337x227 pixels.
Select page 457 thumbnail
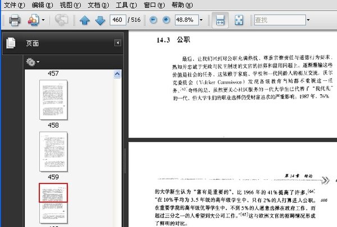(53, 100)
